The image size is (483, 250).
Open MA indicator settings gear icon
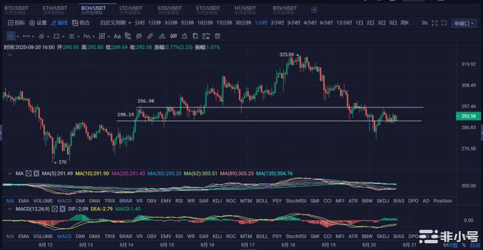pyautogui.click(x=28, y=173)
